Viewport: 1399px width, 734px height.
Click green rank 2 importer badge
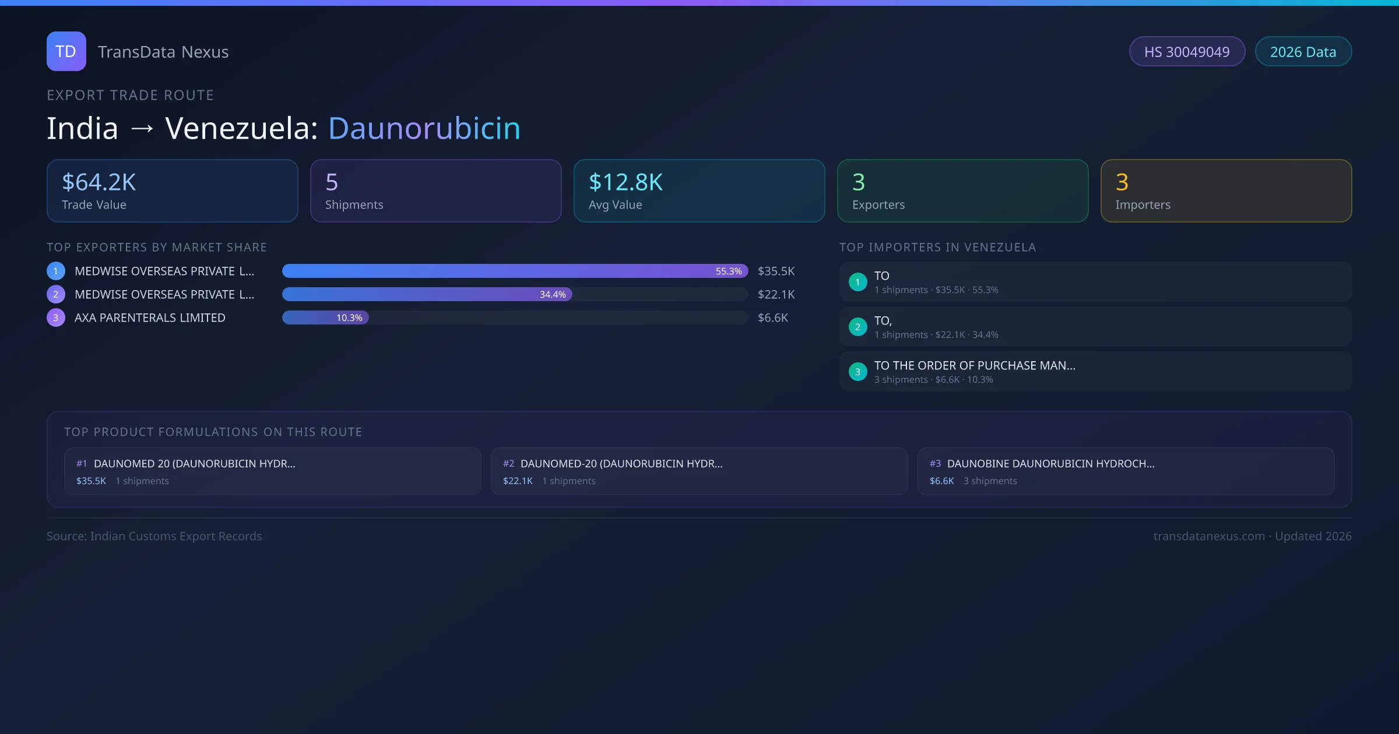coord(857,327)
